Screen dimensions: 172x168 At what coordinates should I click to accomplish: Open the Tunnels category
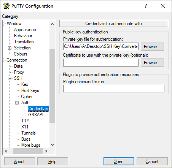pos(29,133)
